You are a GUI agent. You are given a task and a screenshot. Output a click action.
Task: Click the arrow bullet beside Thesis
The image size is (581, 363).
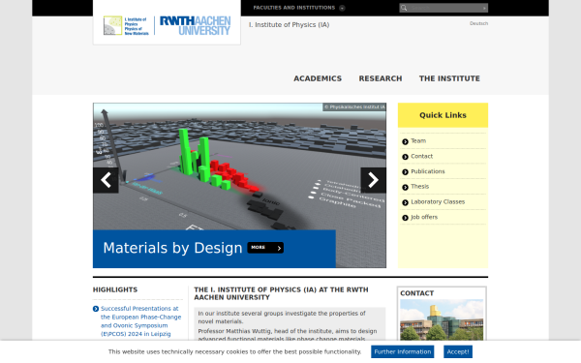(x=405, y=187)
